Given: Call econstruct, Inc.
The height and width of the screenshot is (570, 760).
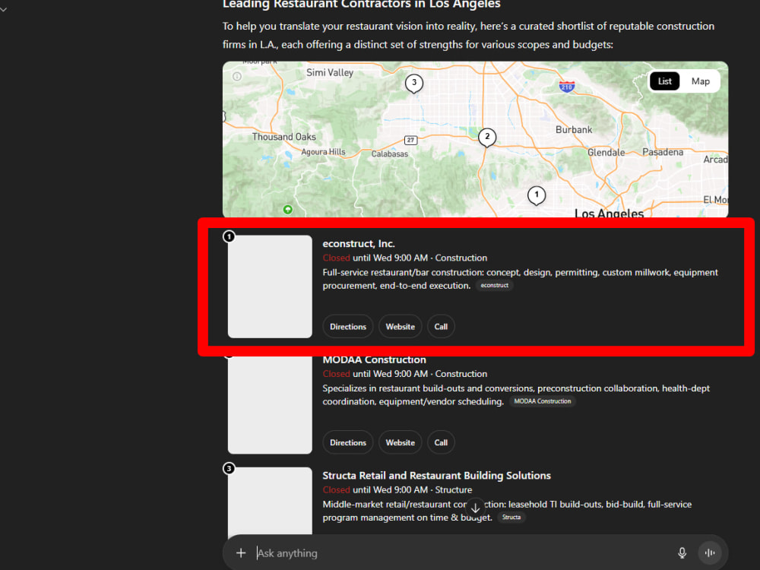Looking at the screenshot, I should pos(441,327).
